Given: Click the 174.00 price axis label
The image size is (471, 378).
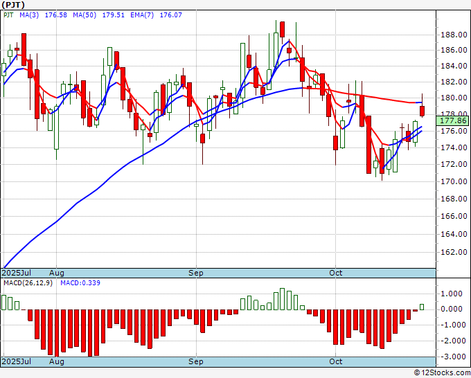Looking at the screenshot, I should [454, 147].
